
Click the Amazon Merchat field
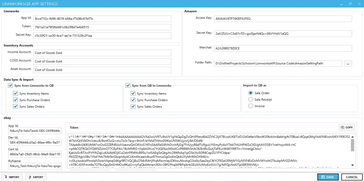(283, 48)
